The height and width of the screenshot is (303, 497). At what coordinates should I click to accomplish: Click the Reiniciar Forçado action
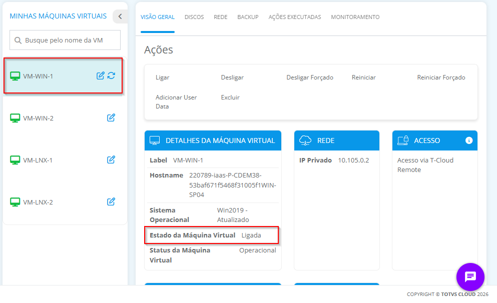(441, 77)
